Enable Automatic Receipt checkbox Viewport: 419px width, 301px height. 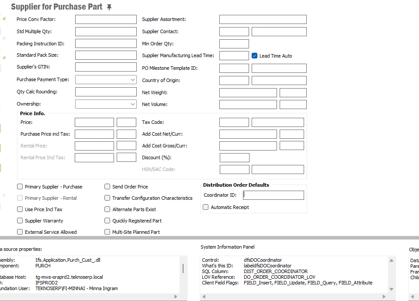point(205,207)
